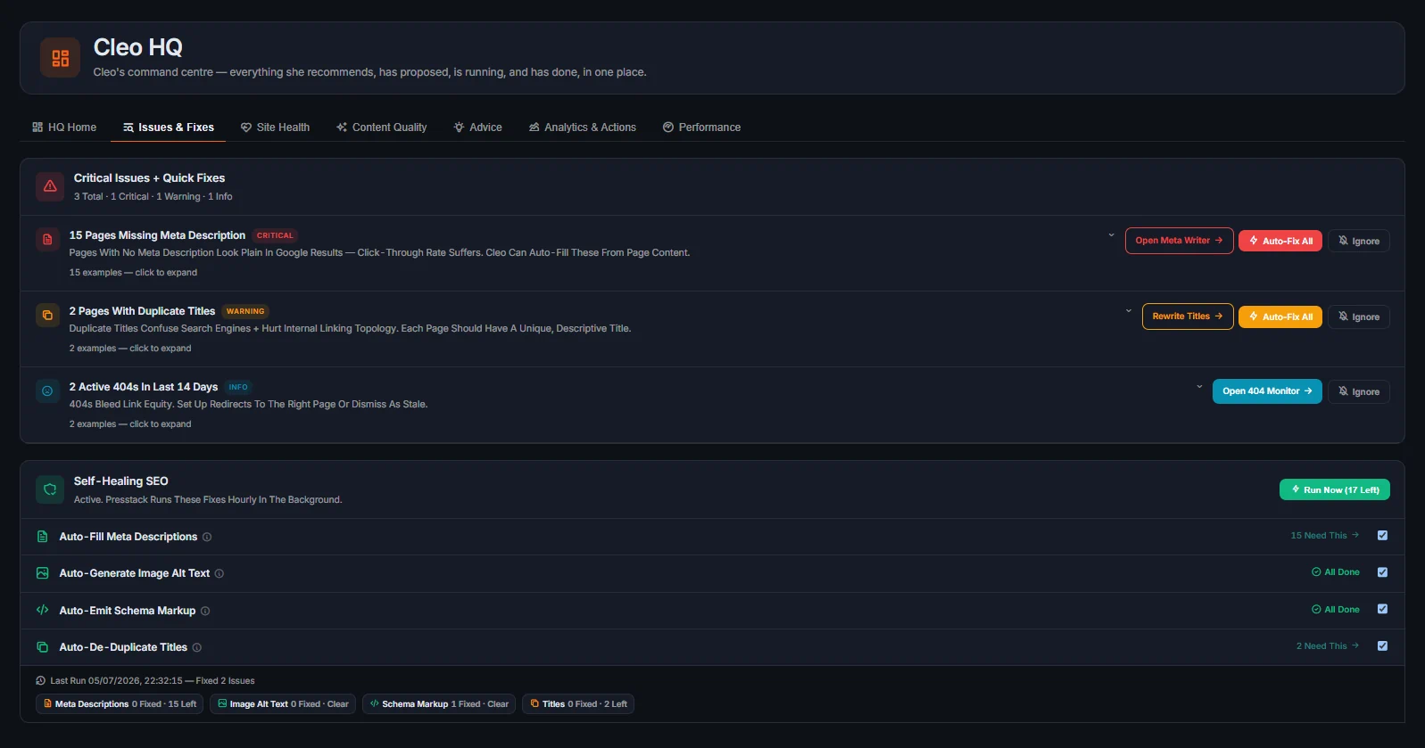Click the Meta Descriptions 0 Fixed status chip
Viewport: 1425px width, 748px height.
click(120, 704)
